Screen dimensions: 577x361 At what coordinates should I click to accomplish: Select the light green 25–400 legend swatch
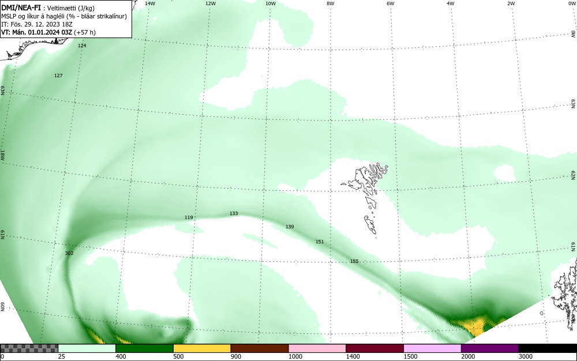[87, 348]
